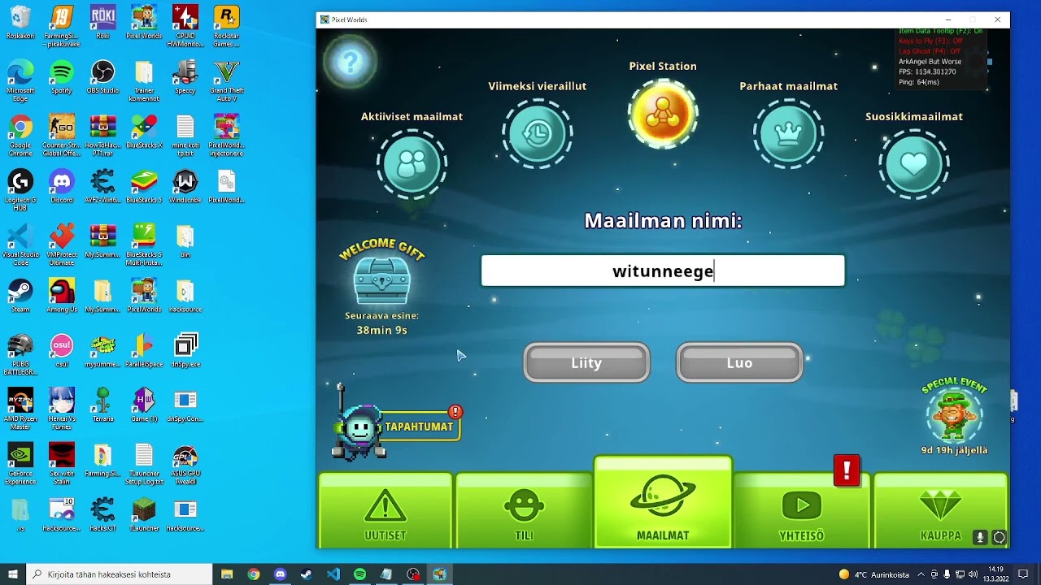Open Suosikkimaailmat heart icon
The width and height of the screenshot is (1041, 585).
coord(914,164)
